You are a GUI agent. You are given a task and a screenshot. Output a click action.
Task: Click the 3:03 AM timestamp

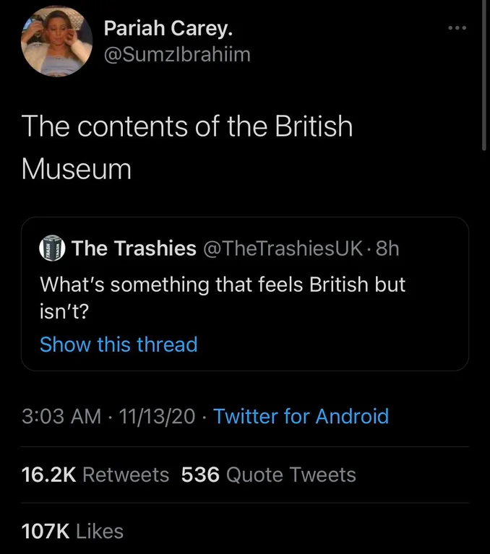point(61,416)
